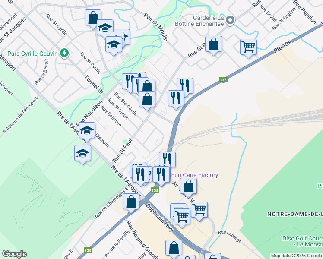Click the Parc Cyrille-Gauvin park pin
Viewport: 323px width, 259px height.
[x=64, y=53]
